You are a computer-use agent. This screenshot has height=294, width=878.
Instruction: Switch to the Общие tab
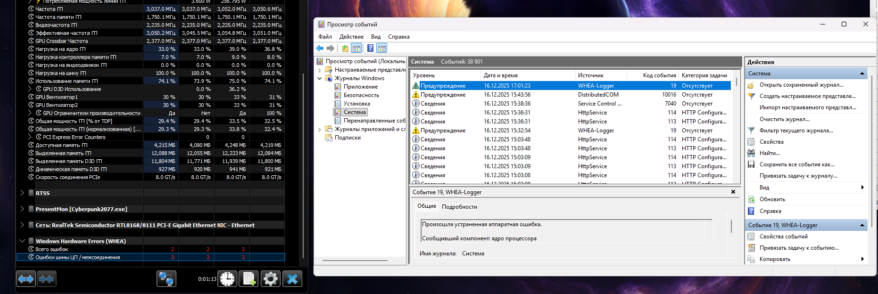pyautogui.click(x=427, y=206)
